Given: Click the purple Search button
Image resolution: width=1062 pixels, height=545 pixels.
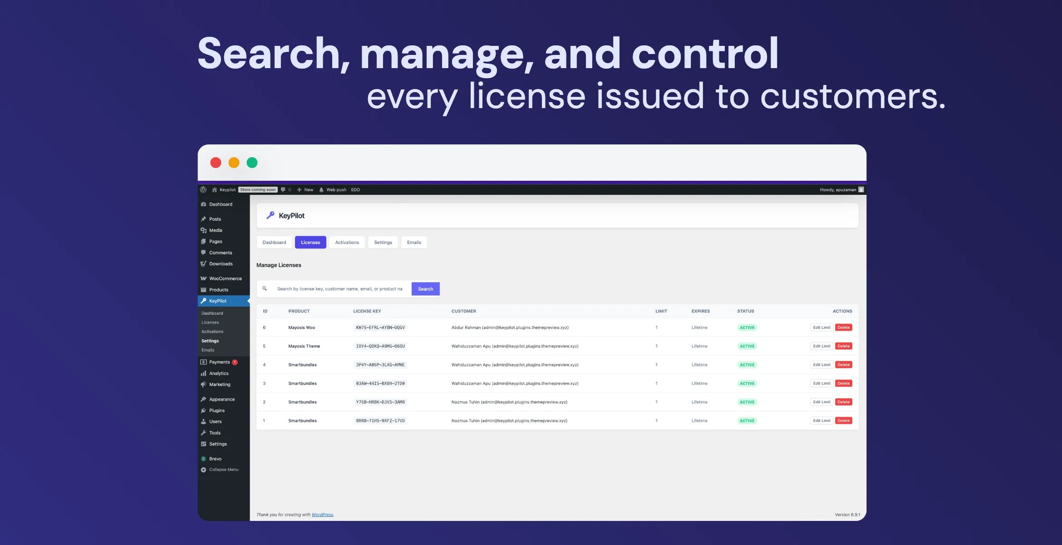Looking at the screenshot, I should coord(425,289).
